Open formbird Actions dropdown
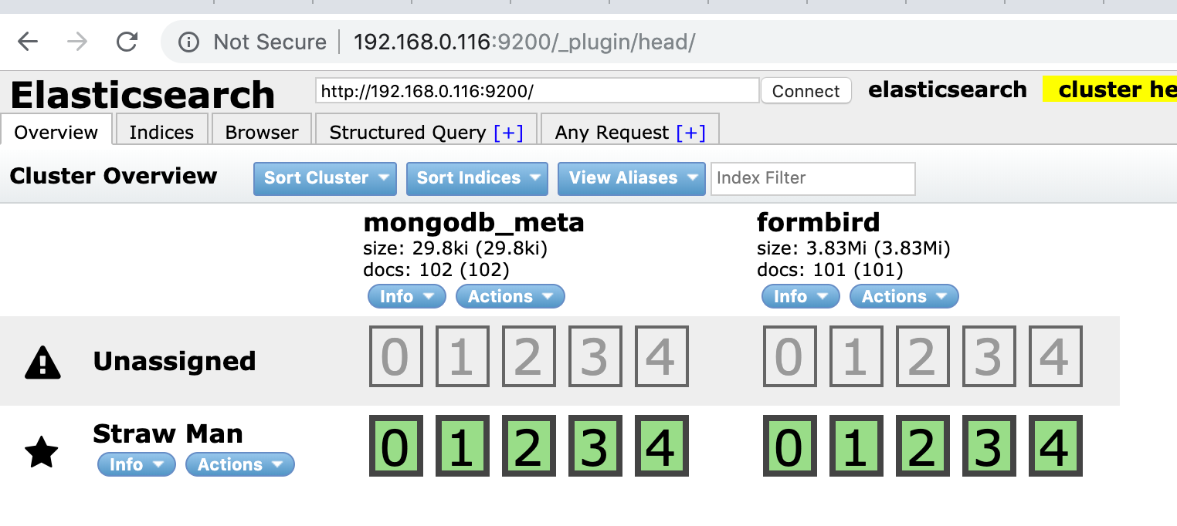The height and width of the screenshot is (526, 1177). coord(904,296)
